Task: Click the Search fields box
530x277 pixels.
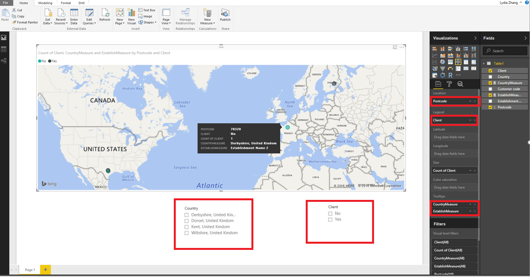Action: (x=505, y=51)
